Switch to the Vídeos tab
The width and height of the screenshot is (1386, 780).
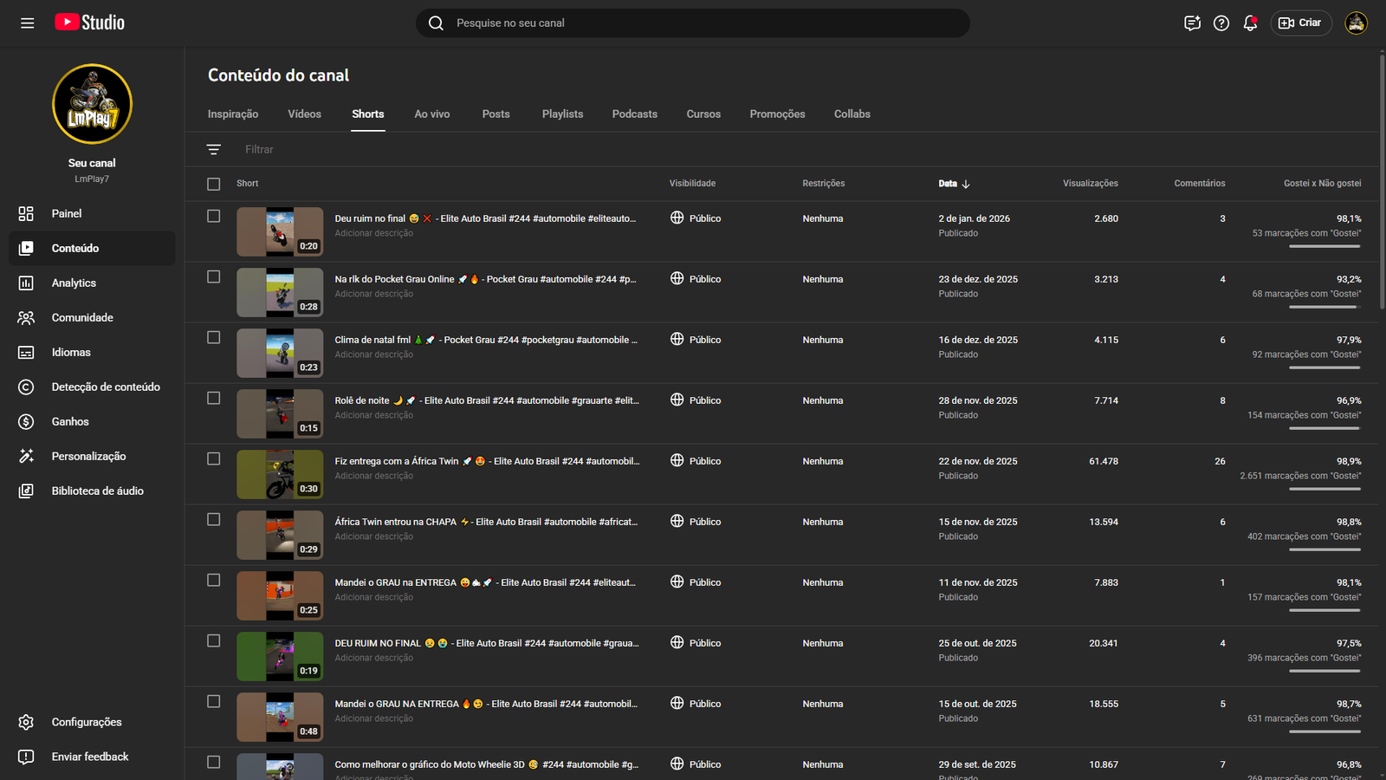pyautogui.click(x=304, y=114)
